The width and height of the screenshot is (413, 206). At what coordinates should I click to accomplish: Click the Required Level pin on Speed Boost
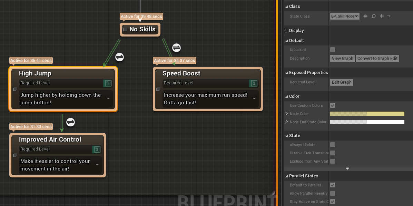coord(254,83)
